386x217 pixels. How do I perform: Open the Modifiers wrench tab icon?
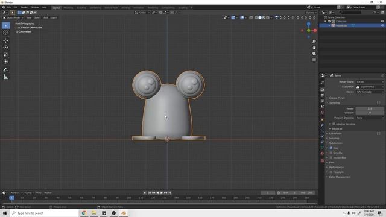pos(322,125)
